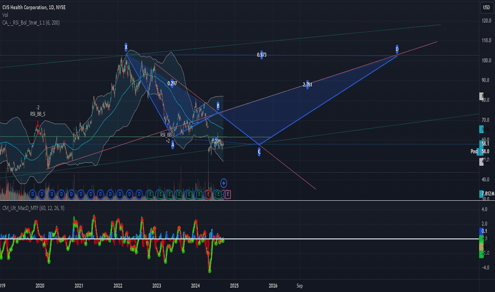The image size is (495, 292).
Task: Click the red earnings E marker
Action: pyautogui.click(x=208, y=194)
